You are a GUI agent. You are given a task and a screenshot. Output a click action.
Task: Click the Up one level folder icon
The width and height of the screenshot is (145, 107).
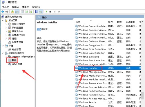(x=12, y=12)
